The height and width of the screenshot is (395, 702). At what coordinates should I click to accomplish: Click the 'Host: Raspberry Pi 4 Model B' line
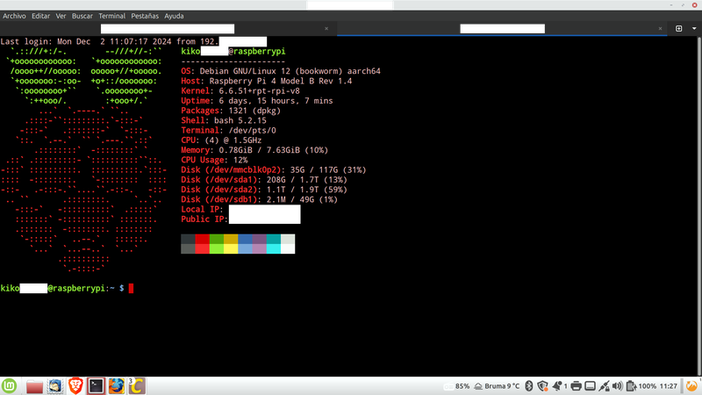(x=267, y=81)
